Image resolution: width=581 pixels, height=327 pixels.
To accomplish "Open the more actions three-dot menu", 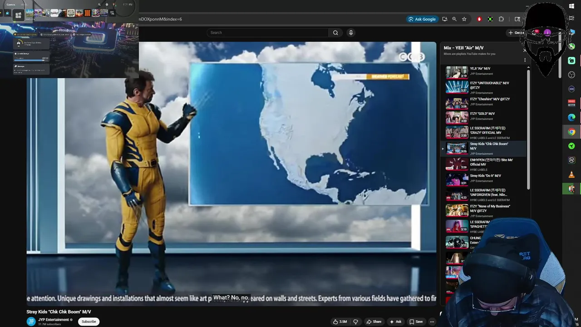I will click(432, 322).
